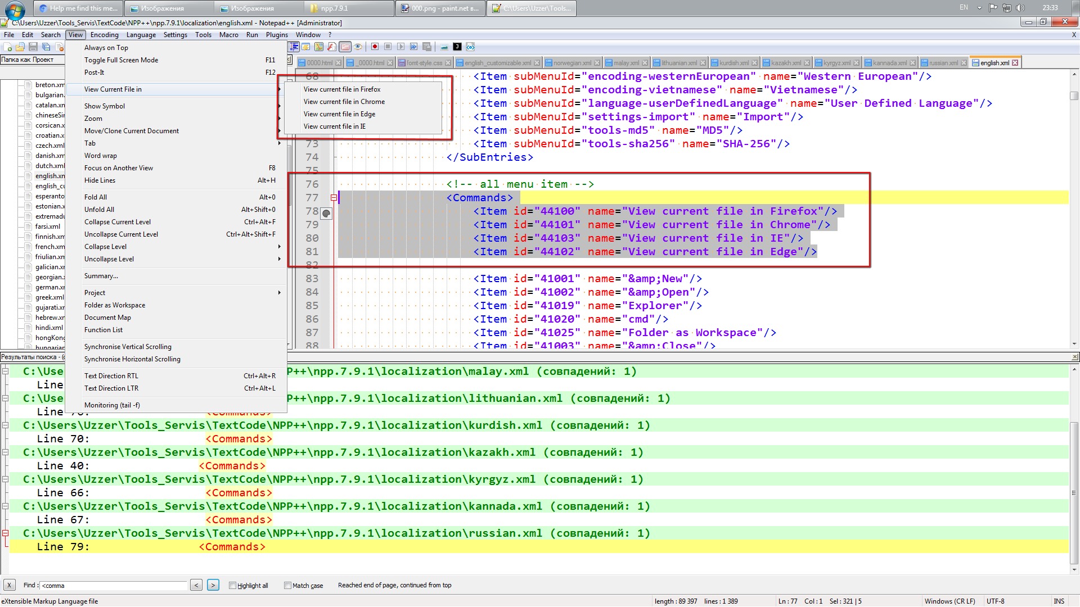Screen dimensions: 1080x607
Task: Toggle Synchronise Horizontal Scrolling option
Action: 176,359
